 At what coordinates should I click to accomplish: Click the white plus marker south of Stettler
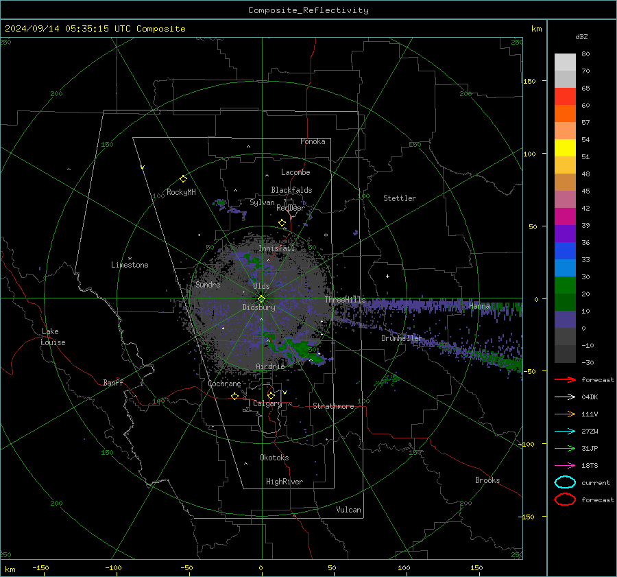point(387,276)
